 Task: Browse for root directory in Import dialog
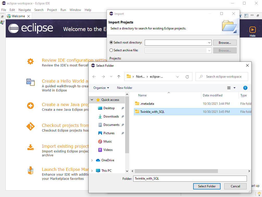pos(225,42)
